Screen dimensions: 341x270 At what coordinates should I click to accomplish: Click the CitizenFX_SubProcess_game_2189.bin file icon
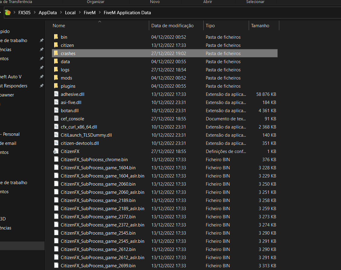tap(56, 200)
